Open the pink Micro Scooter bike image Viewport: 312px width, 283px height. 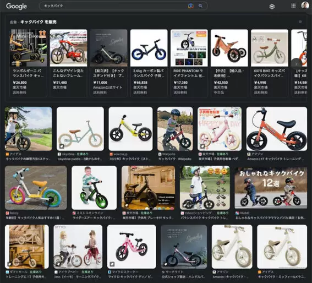click(132, 247)
